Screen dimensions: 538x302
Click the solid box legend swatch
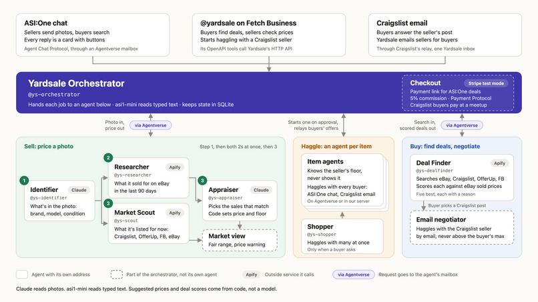click(x=22, y=274)
